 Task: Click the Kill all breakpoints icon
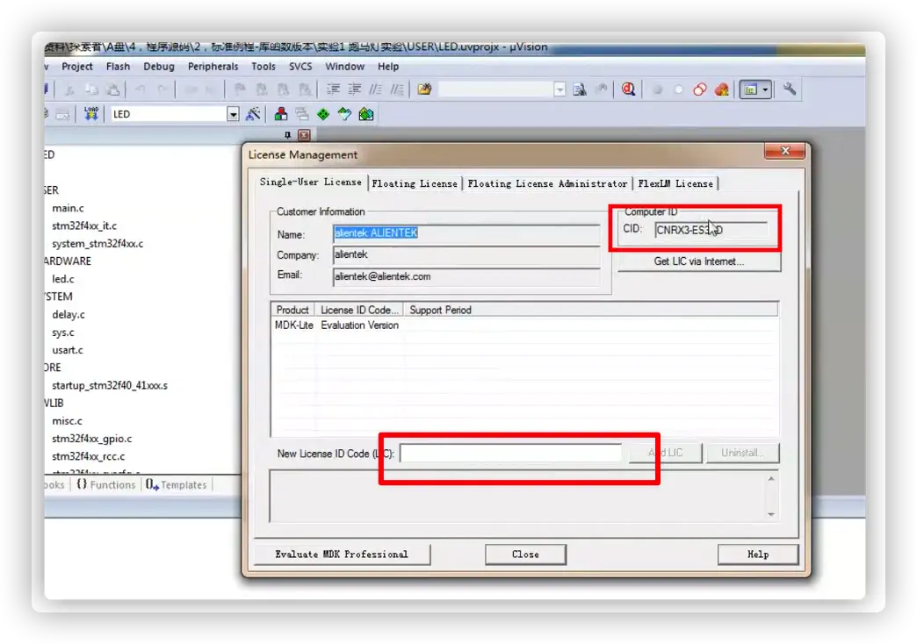(722, 90)
